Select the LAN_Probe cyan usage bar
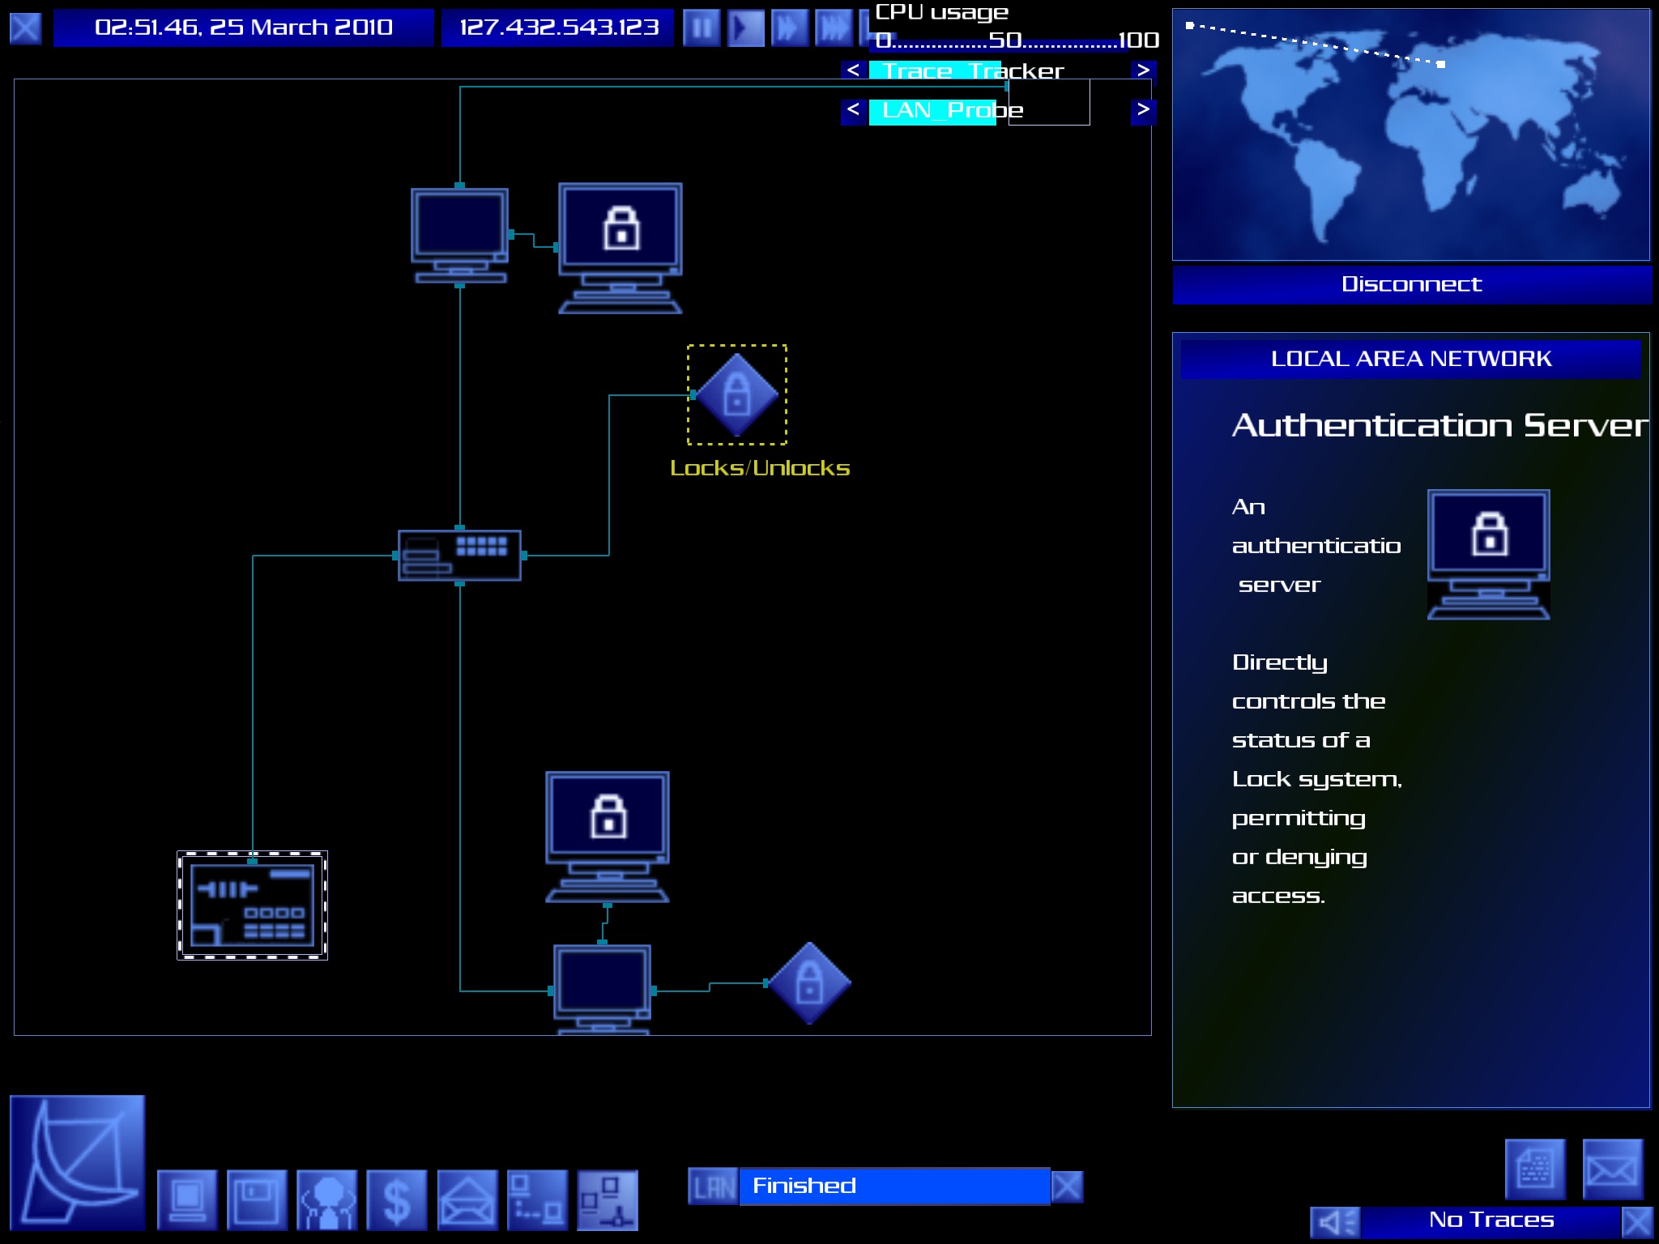The width and height of the screenshot is (1659, 1244). pyautogui.click(x=932, y=111)
